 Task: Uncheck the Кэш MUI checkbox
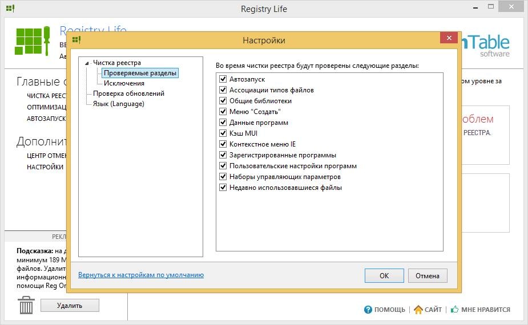(x=223, y=133)
